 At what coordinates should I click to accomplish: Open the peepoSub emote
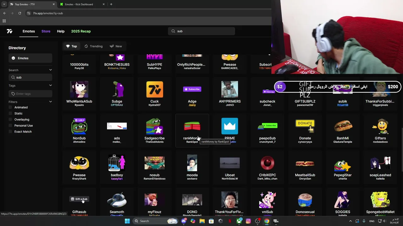[267, 131]
